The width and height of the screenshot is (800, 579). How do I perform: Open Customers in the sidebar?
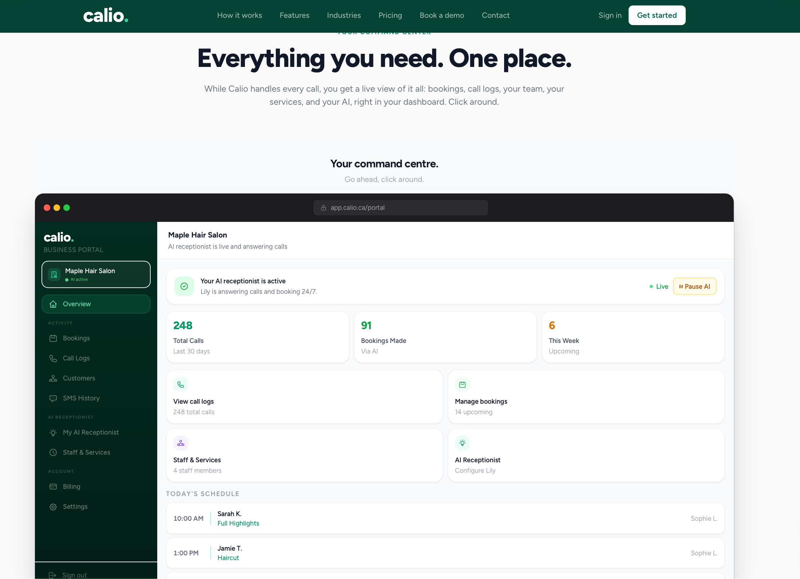coord(96,378)
